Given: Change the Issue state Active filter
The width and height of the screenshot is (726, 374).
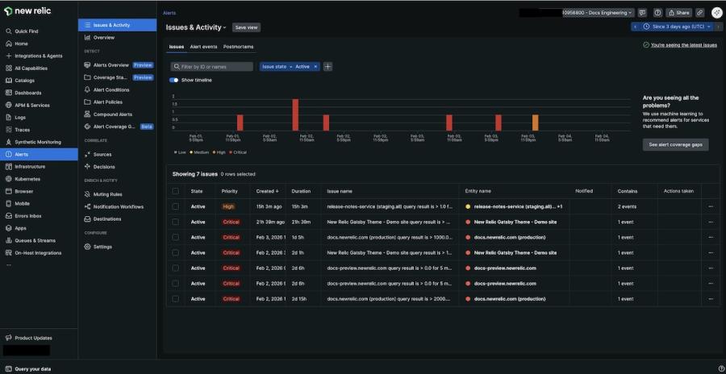Looking at the screenshot, I should (x=290, y=67).
